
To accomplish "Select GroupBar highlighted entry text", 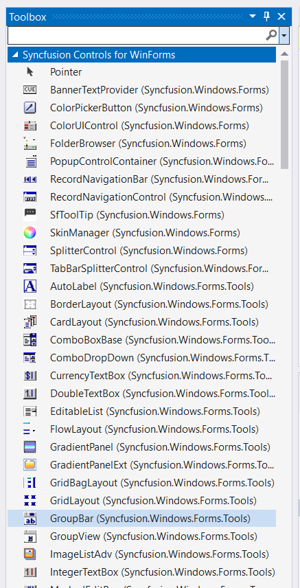I will [150, 519].
